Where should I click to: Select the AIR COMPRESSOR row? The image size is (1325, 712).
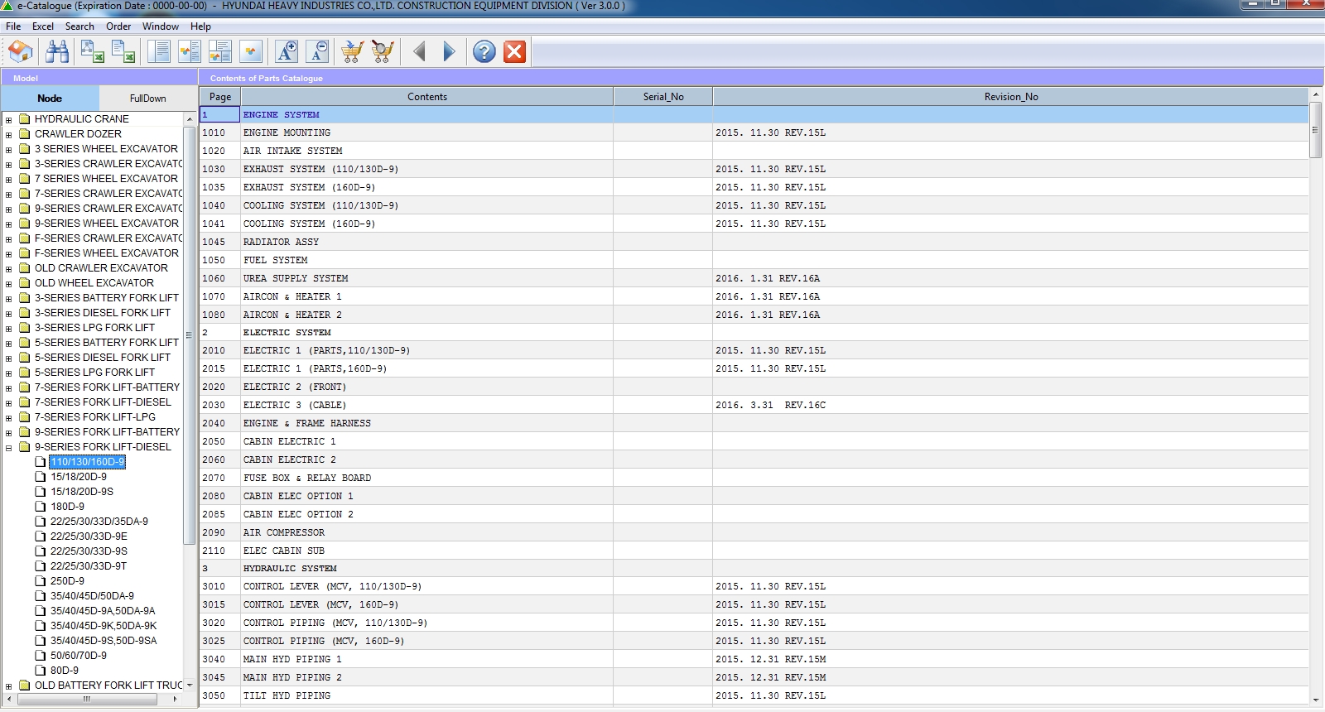[754, 532]
